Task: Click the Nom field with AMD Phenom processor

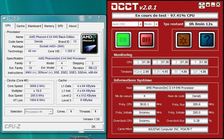Action: point(170,88)
